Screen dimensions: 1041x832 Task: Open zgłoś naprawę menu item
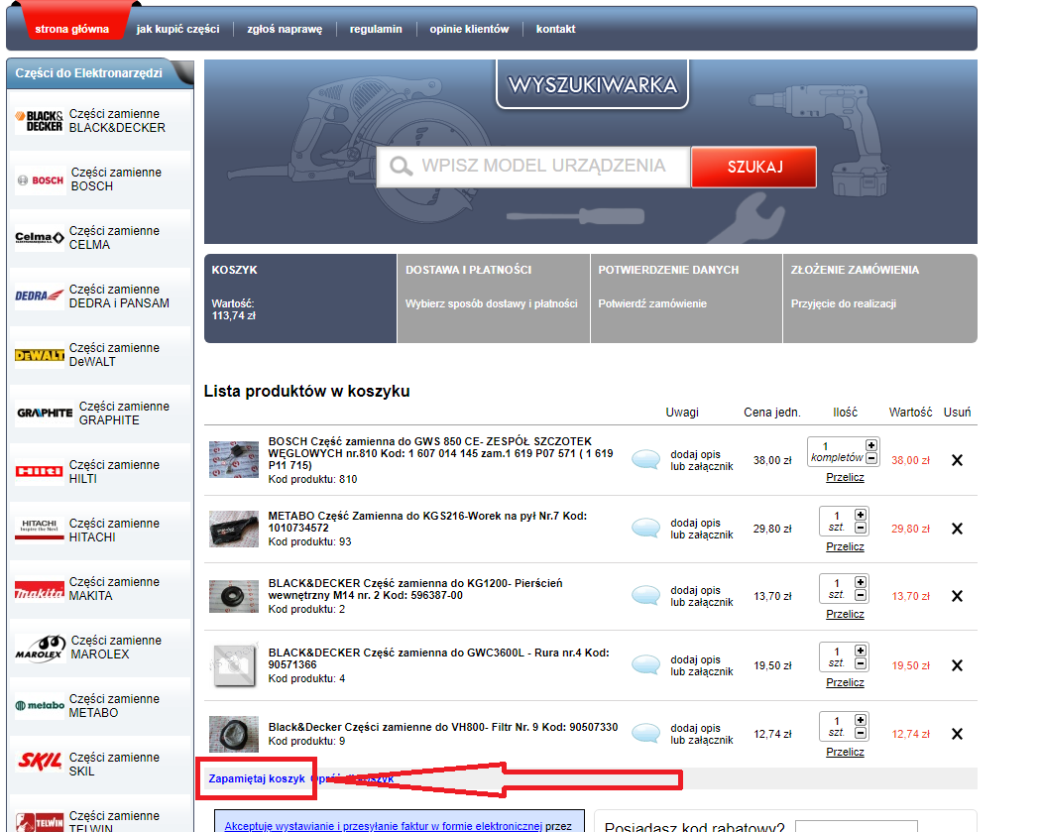pyautogui.click(x=285, y=29)
